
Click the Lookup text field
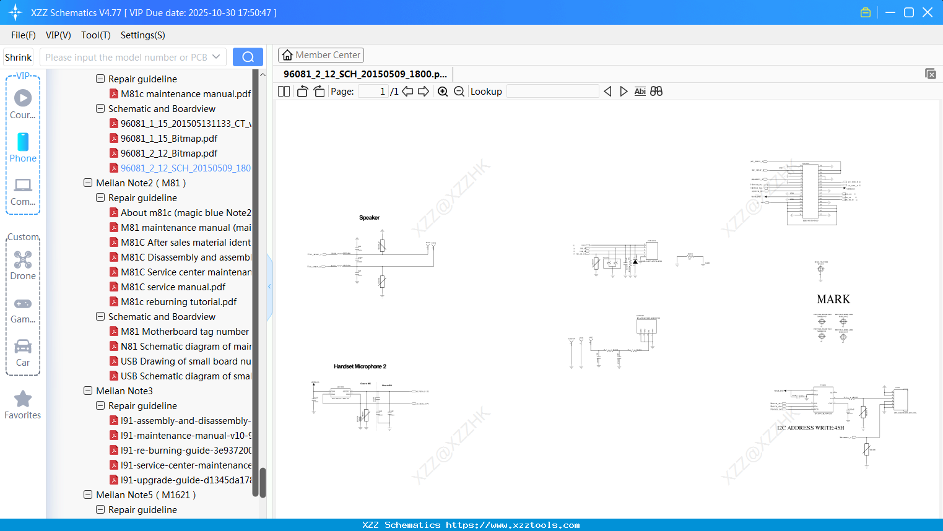click(552, 92)
